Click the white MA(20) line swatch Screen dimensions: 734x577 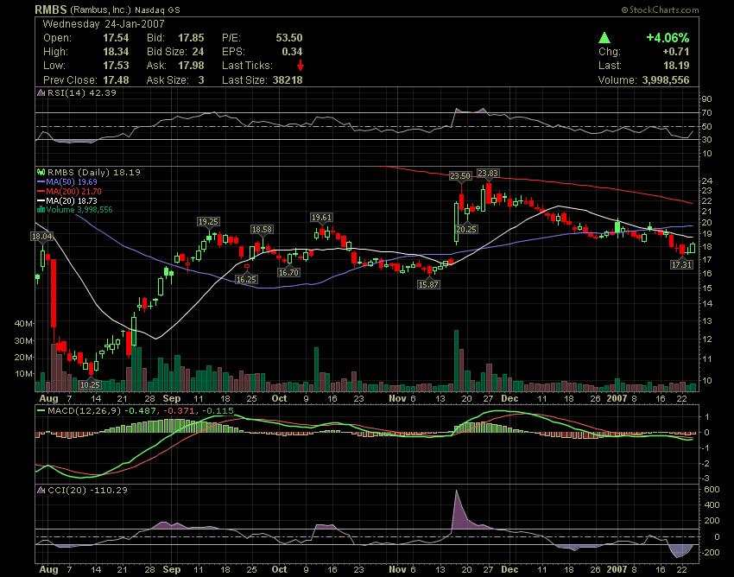[41, 200]
